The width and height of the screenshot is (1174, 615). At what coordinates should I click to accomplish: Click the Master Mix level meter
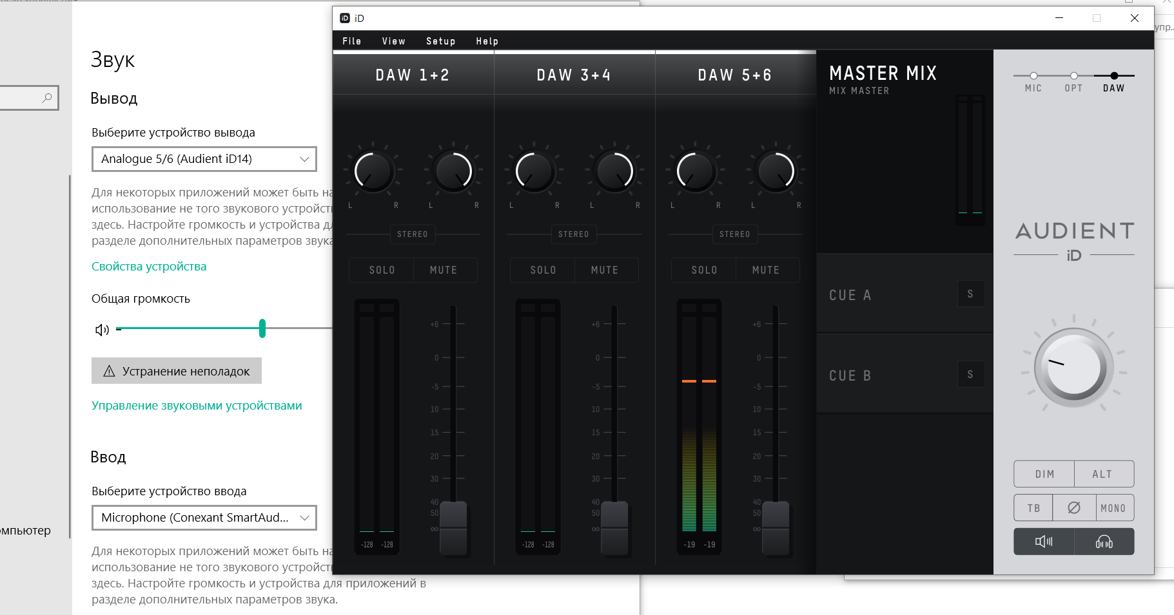970,160
